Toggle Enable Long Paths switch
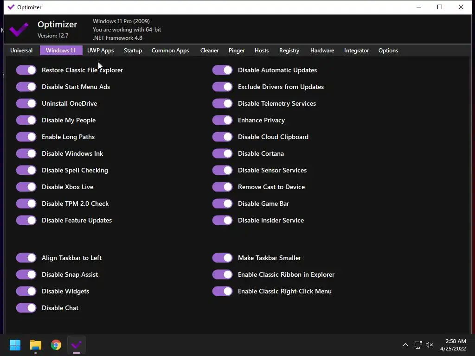Image resolution: width=475 pixels, height=356 pixels. tap(26, 137)
